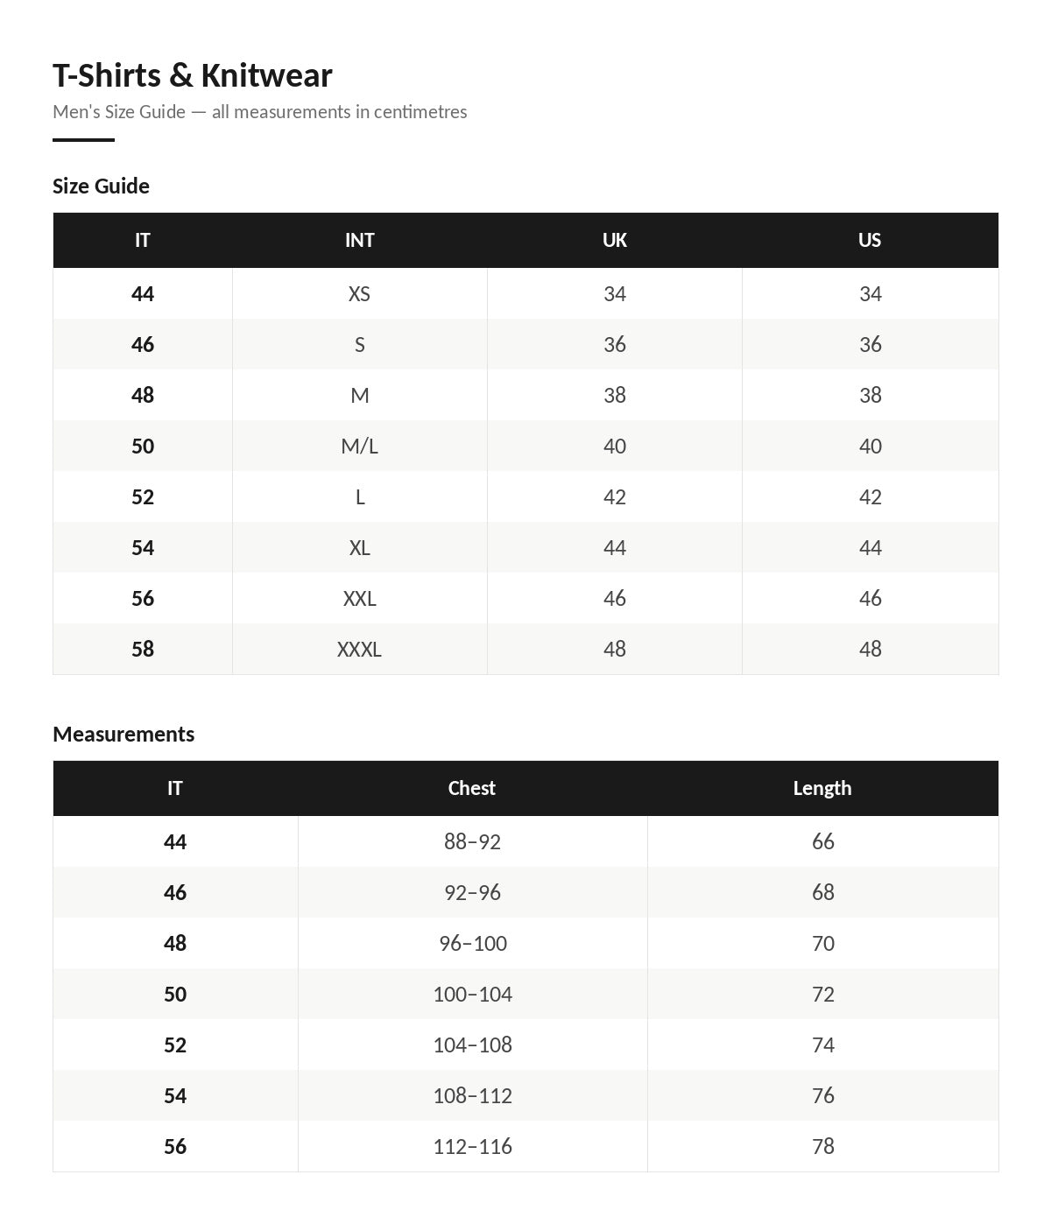Click the Size Guide section heading

point(101,186)
